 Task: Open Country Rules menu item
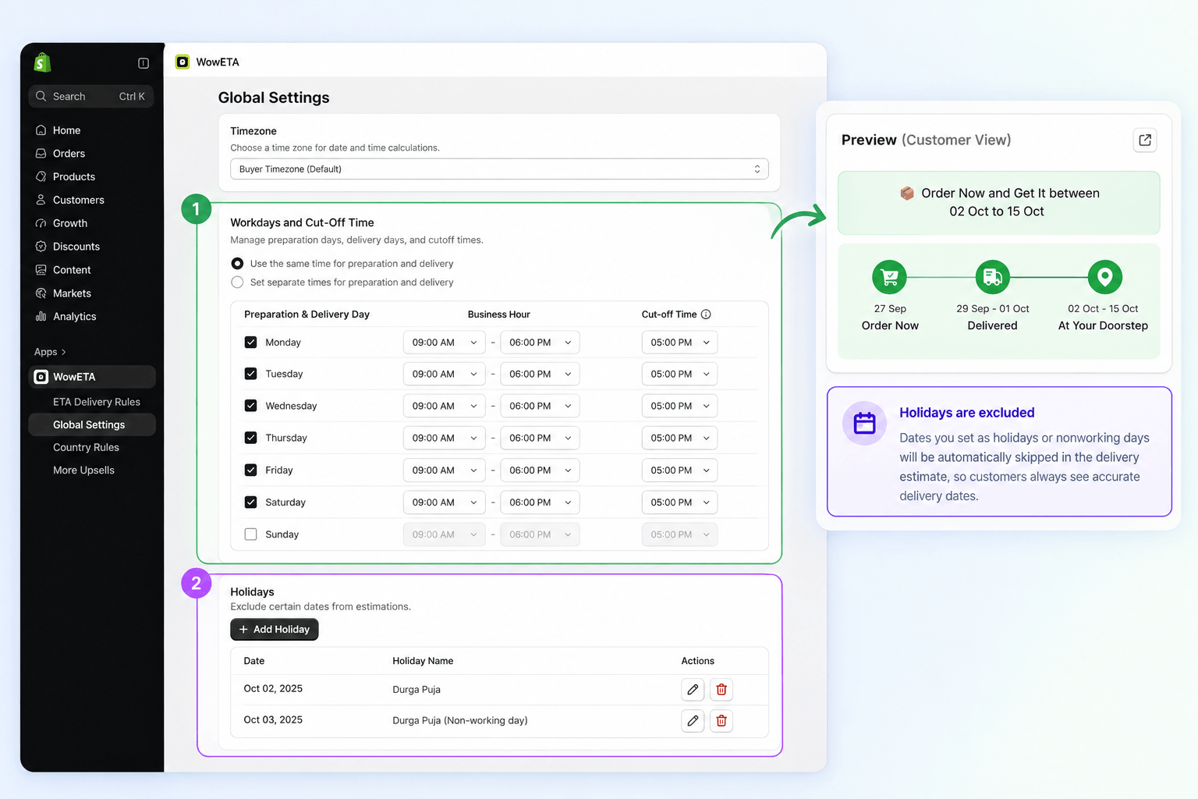[86, 447]
